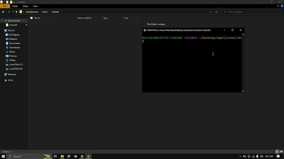
Task: Sort by the Name column
Action: coord(37,18)
